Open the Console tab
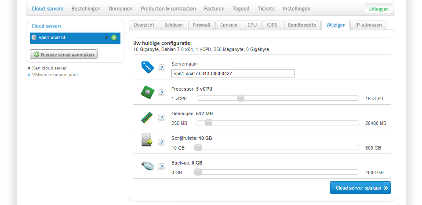The width and height of the screenshot is (422, 205). click(x=229, y=25)
